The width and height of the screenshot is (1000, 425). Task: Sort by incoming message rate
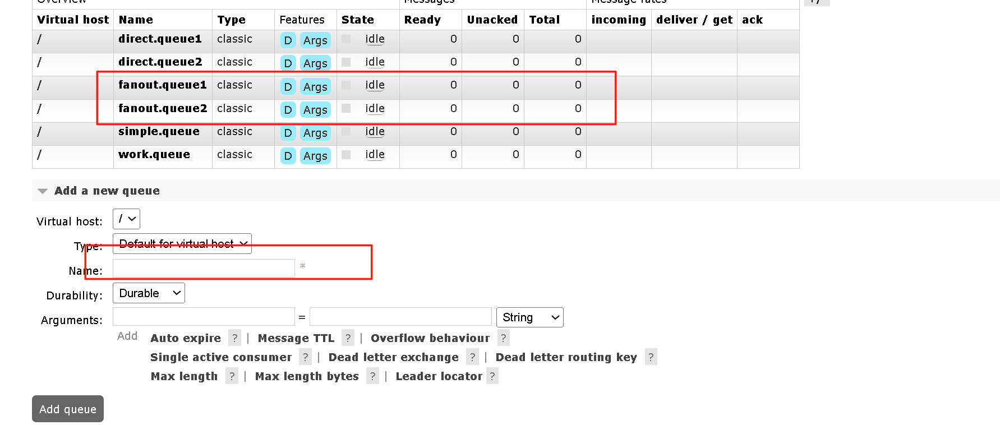pyautogui.click(x=619, y=20)
